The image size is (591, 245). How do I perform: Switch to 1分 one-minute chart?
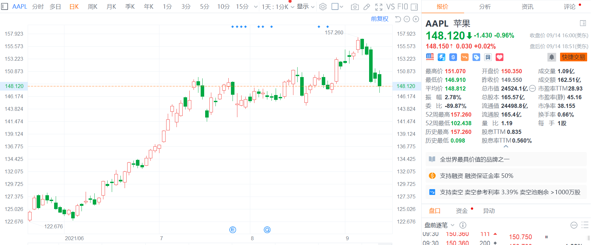click(x=167, y=6)
